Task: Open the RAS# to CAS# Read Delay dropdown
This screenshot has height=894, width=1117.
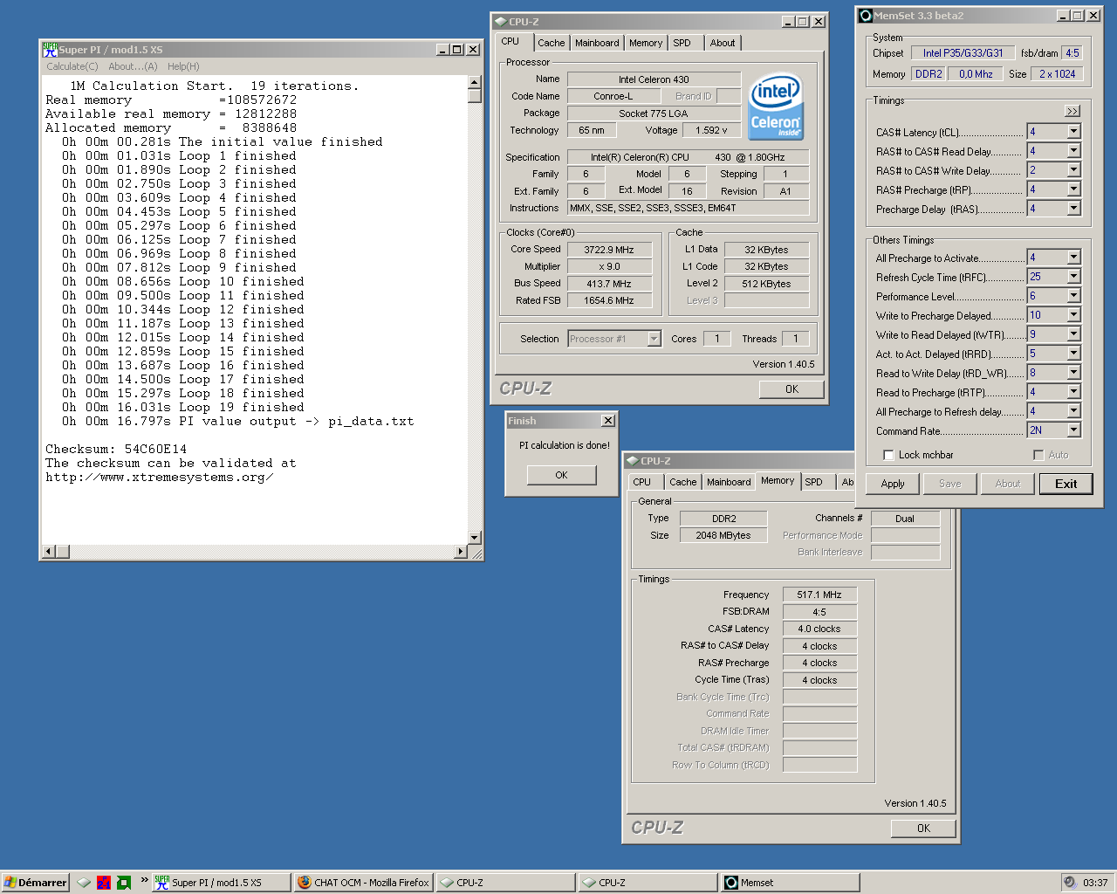Action: coord(1073,151)
